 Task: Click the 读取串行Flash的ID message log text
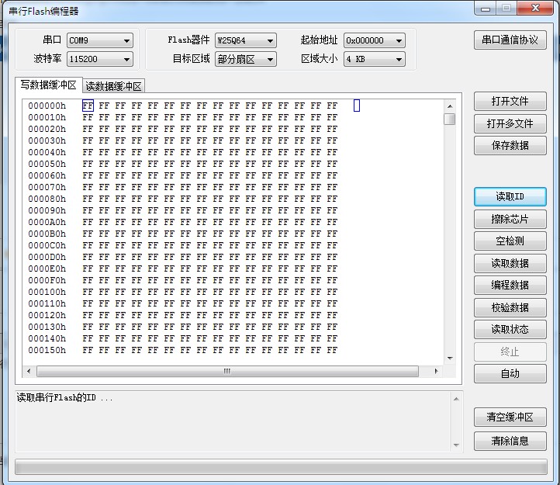click(64, 398)
